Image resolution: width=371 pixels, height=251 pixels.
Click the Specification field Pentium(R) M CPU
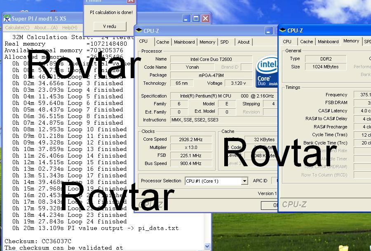pos(224,96)
